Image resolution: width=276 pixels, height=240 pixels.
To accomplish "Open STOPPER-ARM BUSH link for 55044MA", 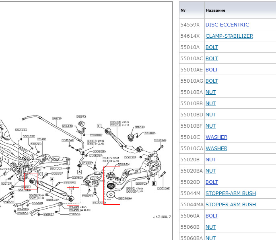I will point(231,205).
